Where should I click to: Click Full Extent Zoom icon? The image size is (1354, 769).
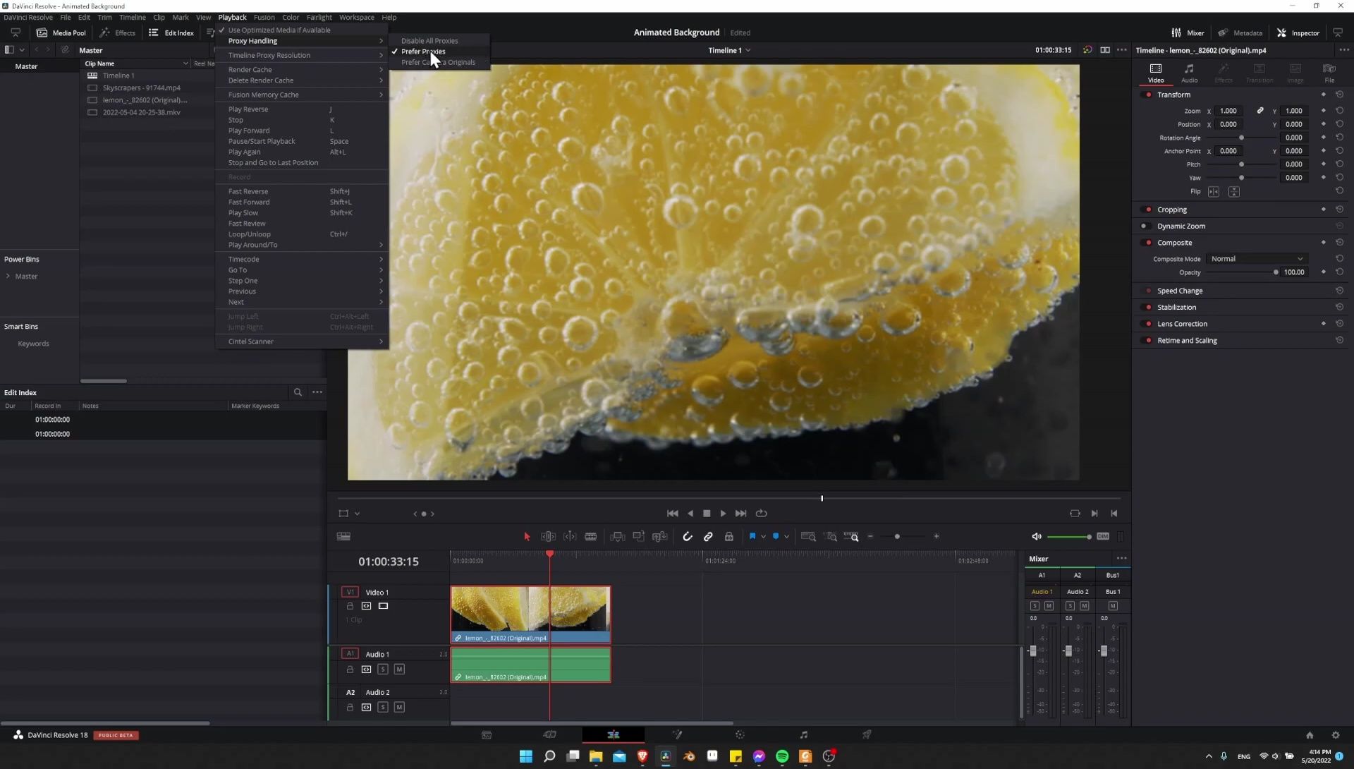809,536
